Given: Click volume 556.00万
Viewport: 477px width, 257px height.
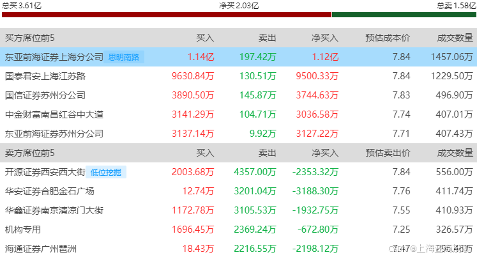Looking at the screenshot, I should pos(455,172).
